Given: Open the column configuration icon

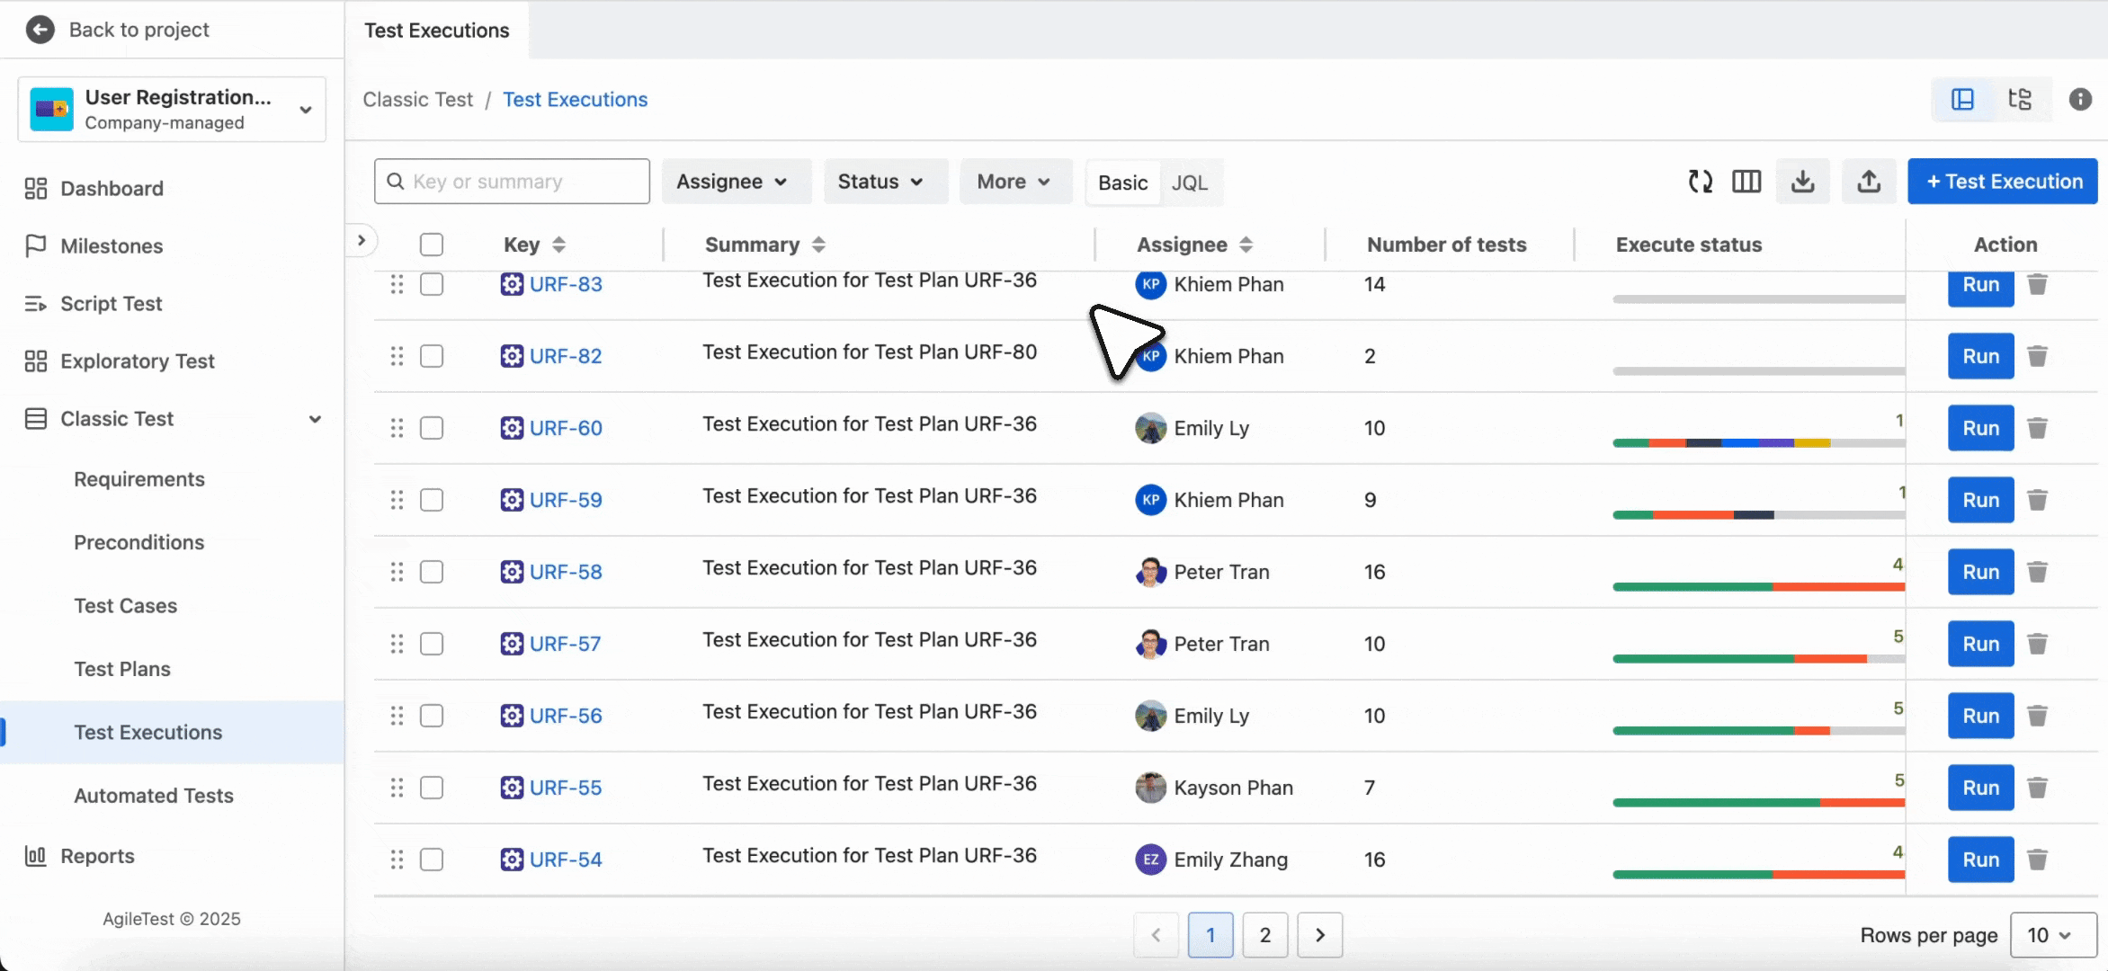Looking at the screenshot, I should 1746,181.
